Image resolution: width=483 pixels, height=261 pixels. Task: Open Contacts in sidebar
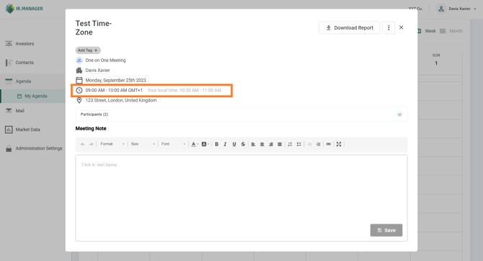click(25, 63)
